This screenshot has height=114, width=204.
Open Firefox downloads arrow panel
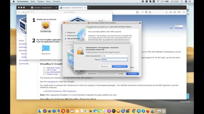pyautogui.click(x=166, y=12)
